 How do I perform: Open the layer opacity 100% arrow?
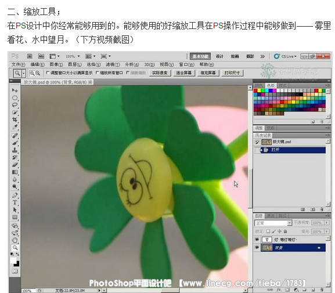pos(327,223)
